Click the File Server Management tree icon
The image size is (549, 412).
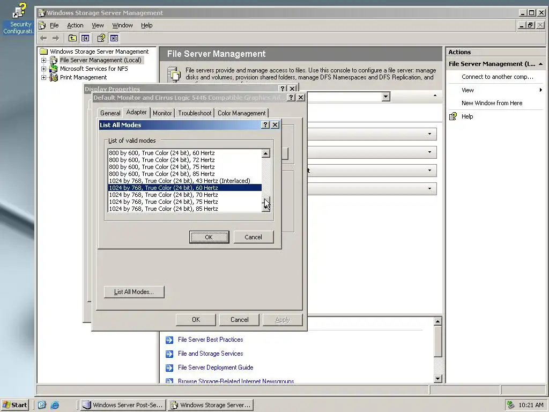point(54,60)
